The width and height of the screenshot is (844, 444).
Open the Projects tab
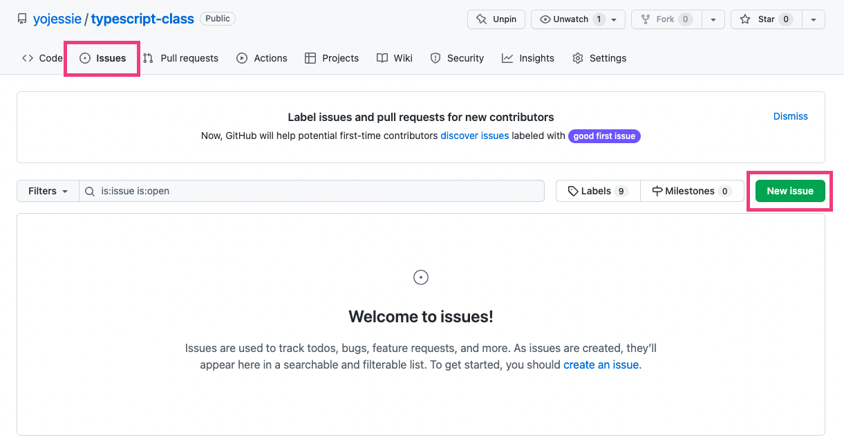[332, 58]
